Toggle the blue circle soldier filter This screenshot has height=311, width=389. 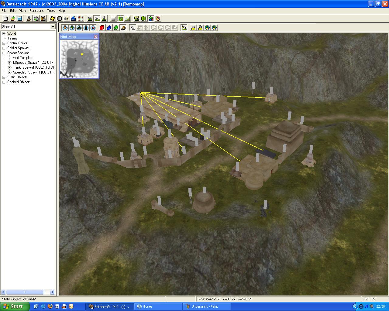point(86,28)
